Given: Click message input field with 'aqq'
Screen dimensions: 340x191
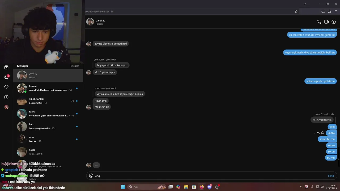Looking at the screenshot, I should coord(210,176).
